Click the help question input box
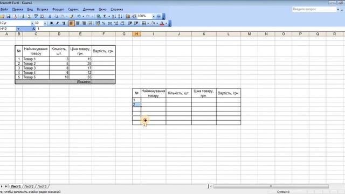The width and height of the screenshot is (345, 194). 314,9
